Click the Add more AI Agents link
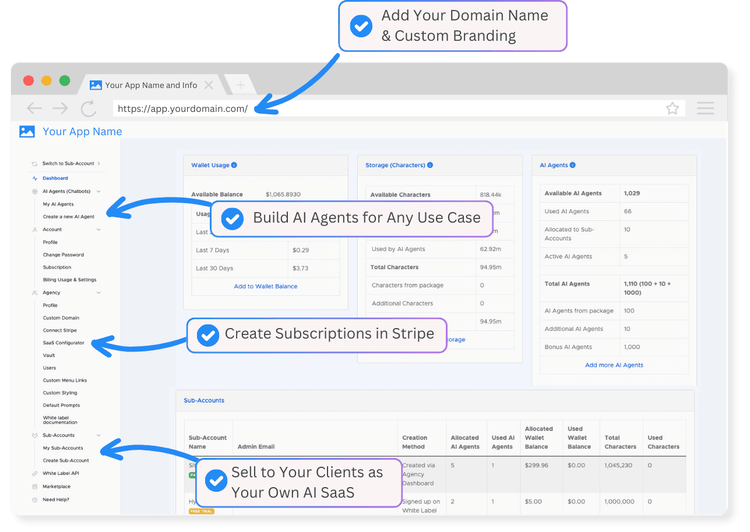Image resolution: width=750 pixels, height=532 pixels. (614, 365)
